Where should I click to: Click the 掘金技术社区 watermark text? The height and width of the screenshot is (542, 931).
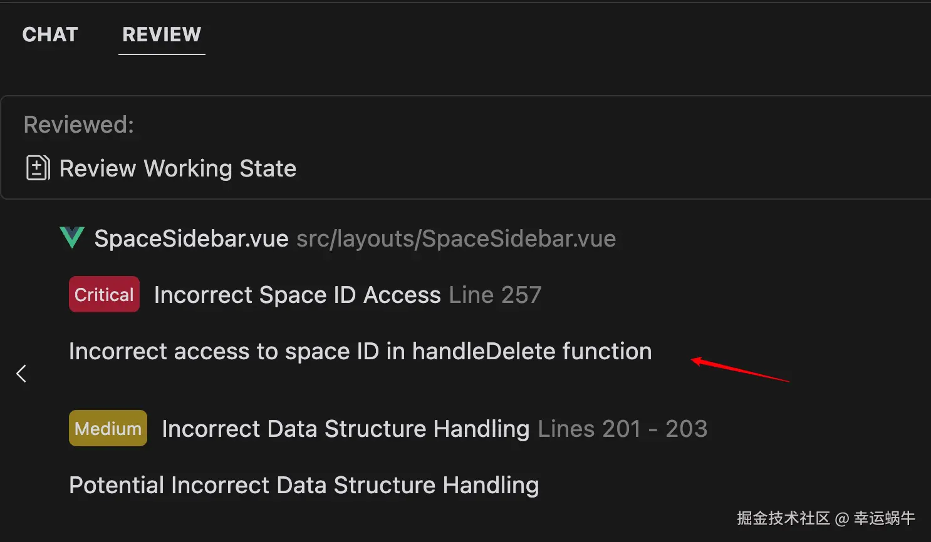783,518
